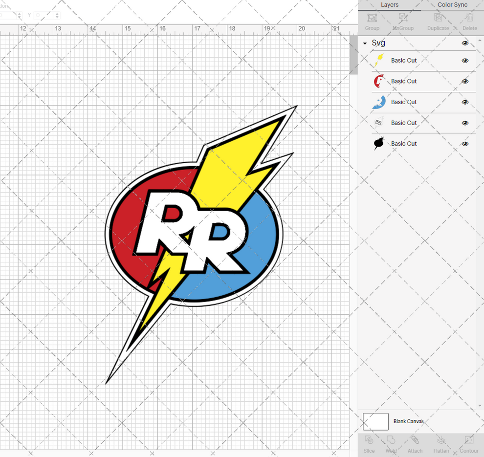The width and height of the screenshot is (484, 457).
Task: Open the Contour tool
Action: (x=469, y=445)
